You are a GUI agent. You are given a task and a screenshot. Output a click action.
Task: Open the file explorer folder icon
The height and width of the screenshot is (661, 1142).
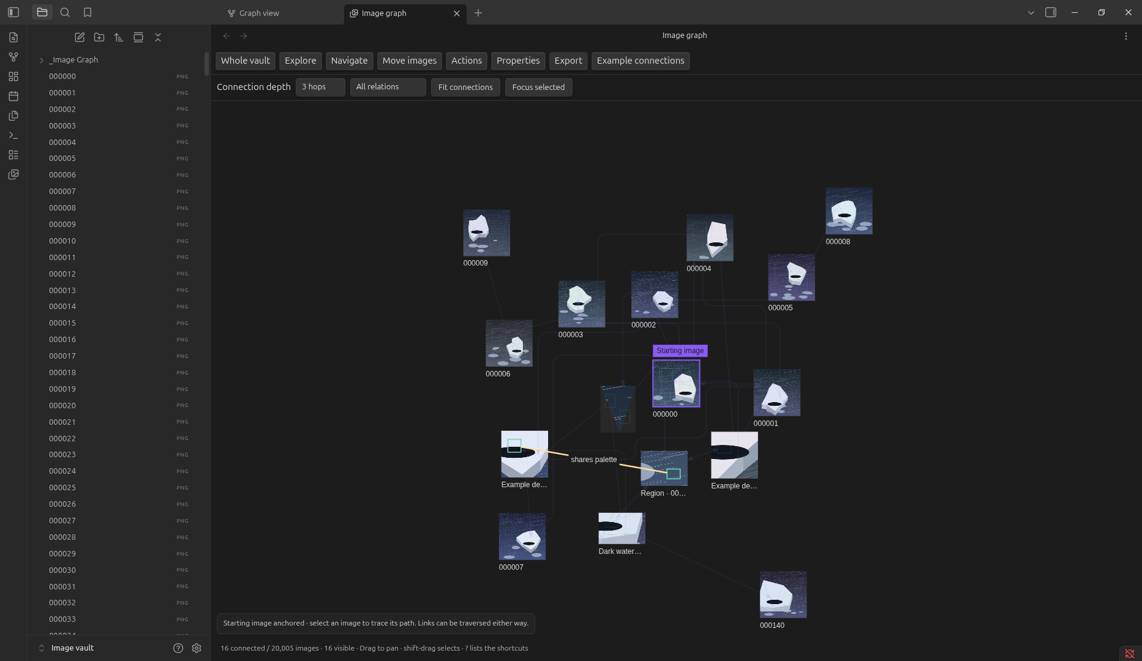42,12
